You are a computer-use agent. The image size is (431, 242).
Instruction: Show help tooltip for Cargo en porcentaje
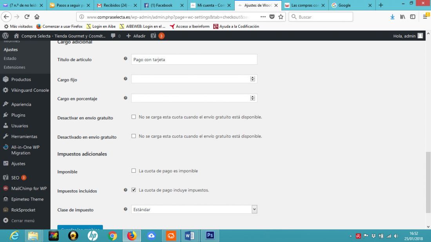125,98
